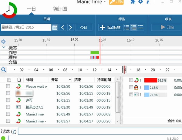The height and width of the screenshot is (140, 182).
Task: Select the first tag list view icon
Action: click(x=126, y=27)
